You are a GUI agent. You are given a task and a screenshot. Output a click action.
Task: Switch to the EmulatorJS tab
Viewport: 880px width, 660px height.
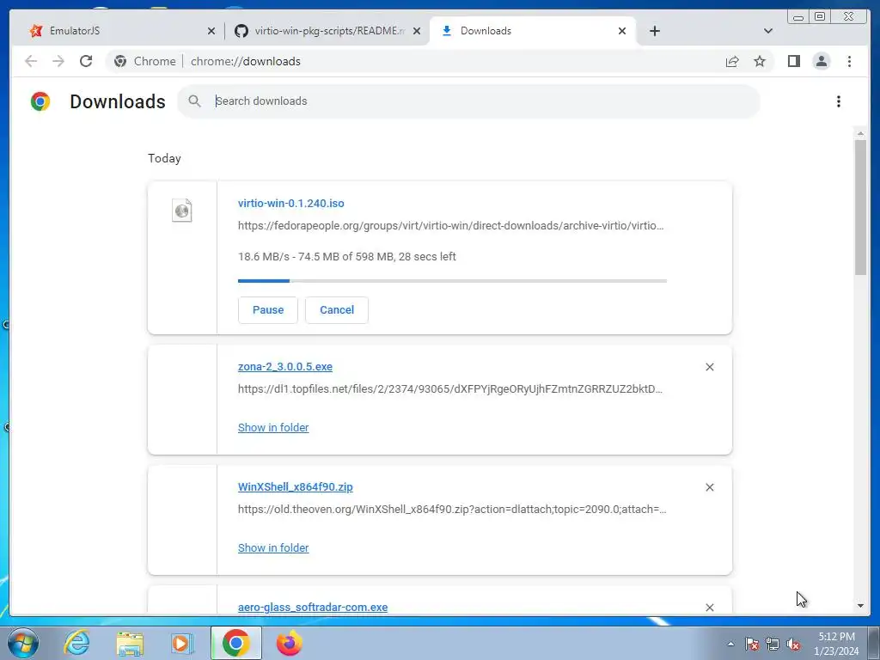click(117, 31)
